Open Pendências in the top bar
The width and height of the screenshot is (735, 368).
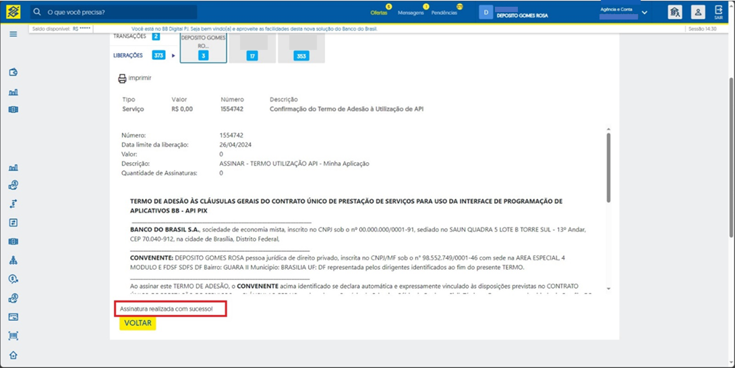pos(444,13)
